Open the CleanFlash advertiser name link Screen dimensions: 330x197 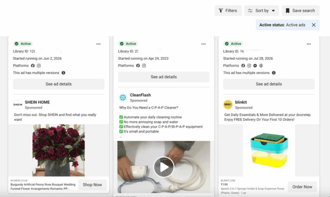pyautogui.click(x=141, y=95)
